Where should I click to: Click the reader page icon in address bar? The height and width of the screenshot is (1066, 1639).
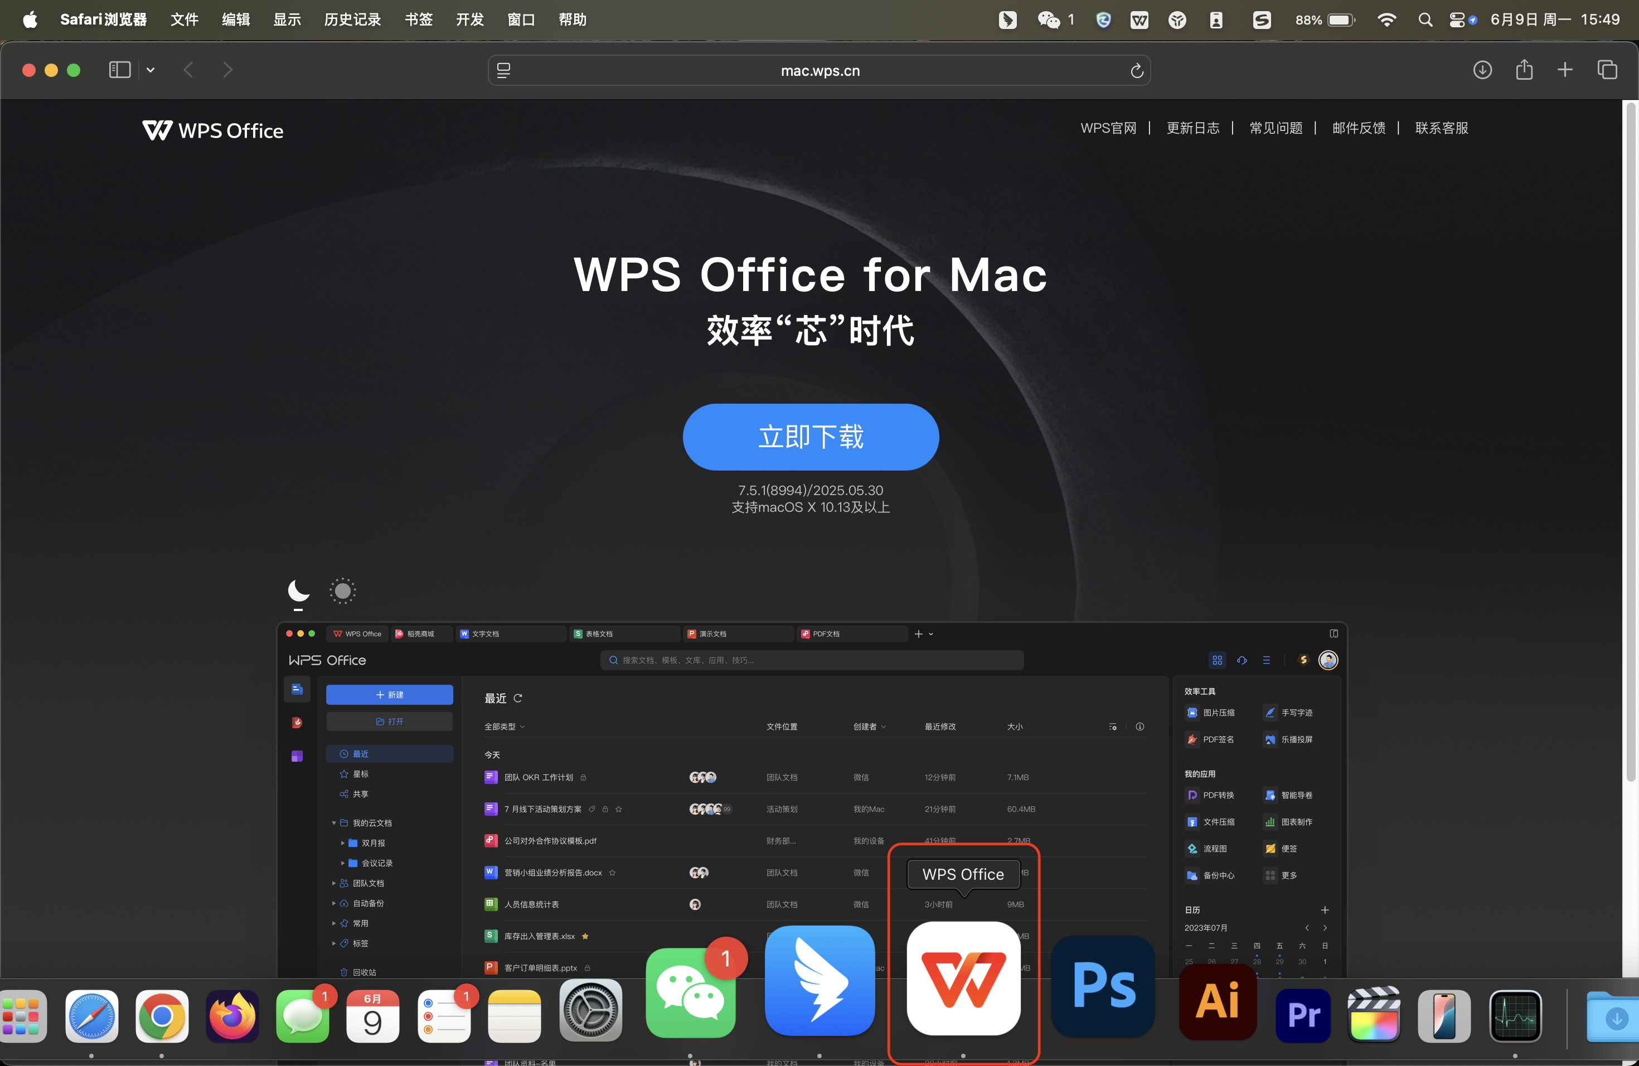point(503,70)
